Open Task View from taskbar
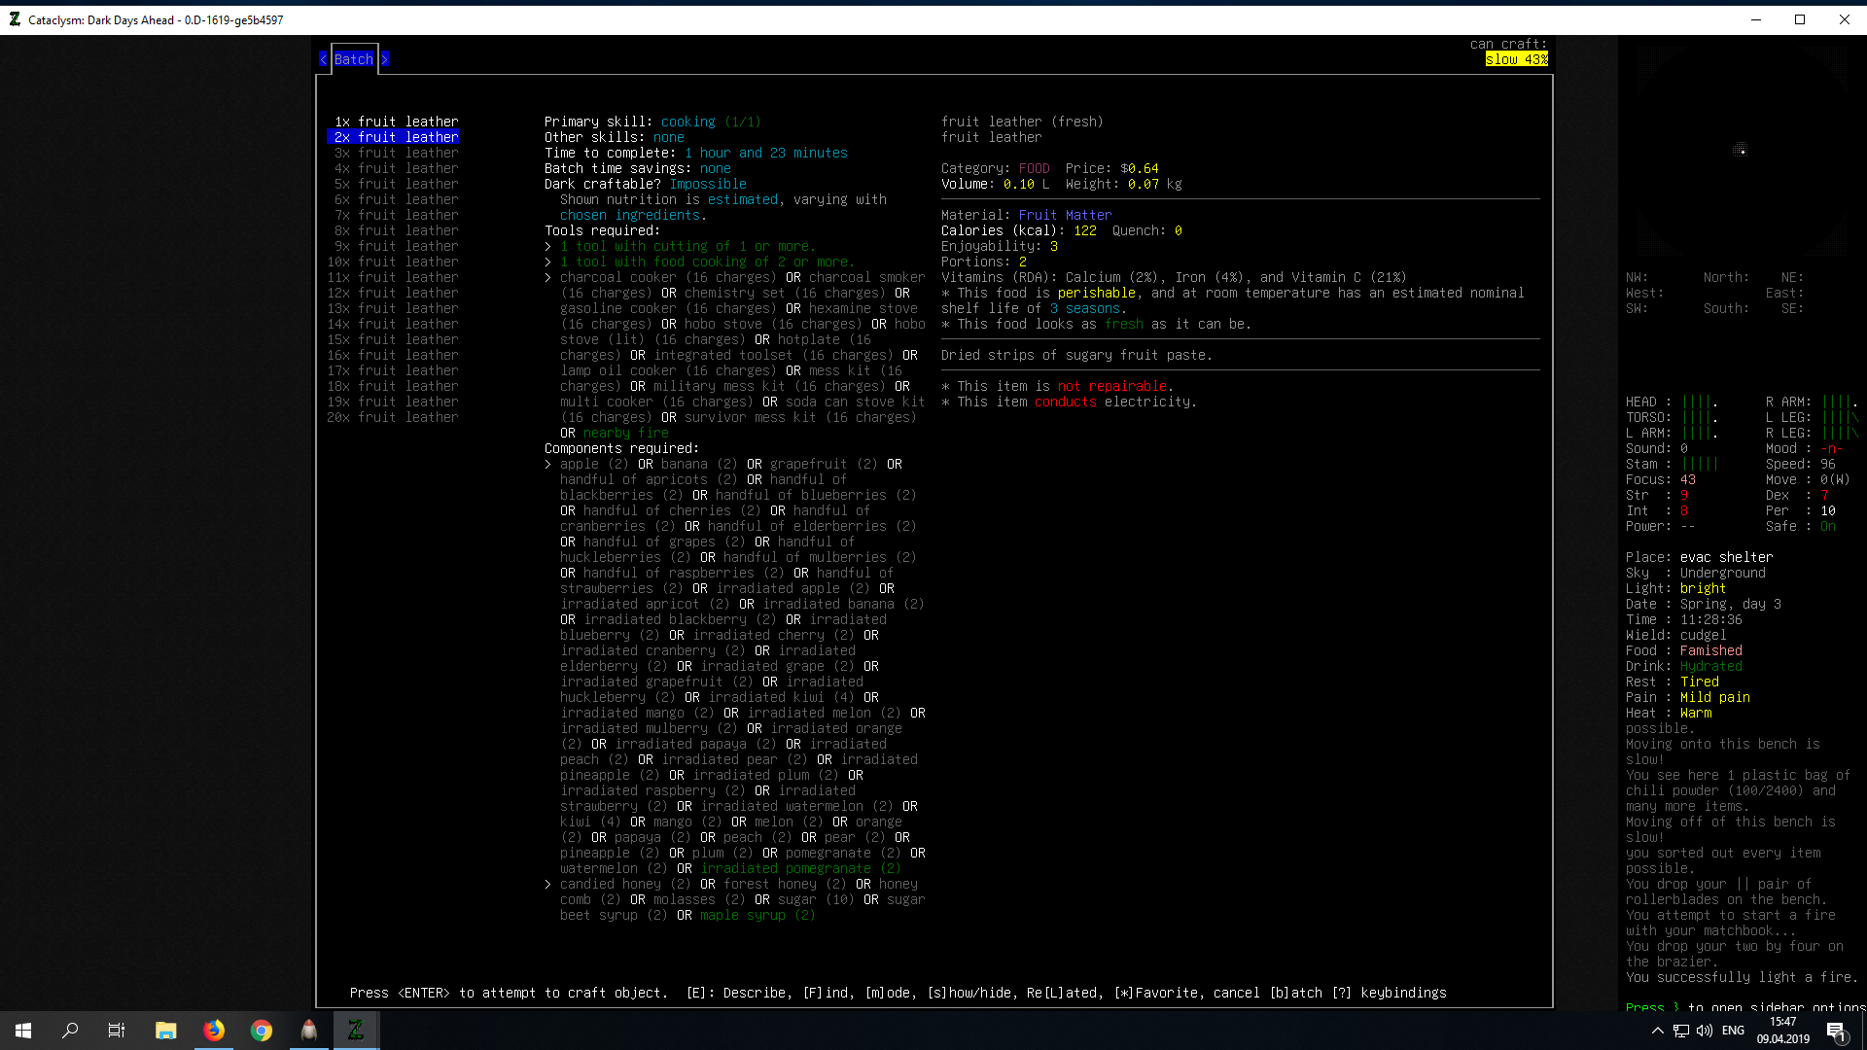Viewport: 1867px width, 1050px height. [x=117, y=1031]
